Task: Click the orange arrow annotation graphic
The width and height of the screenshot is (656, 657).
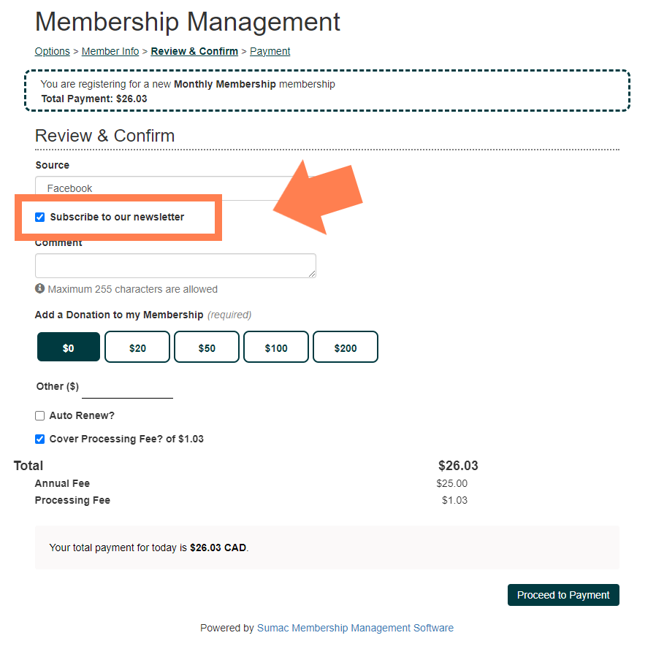Action: click(x=319, y=197)
